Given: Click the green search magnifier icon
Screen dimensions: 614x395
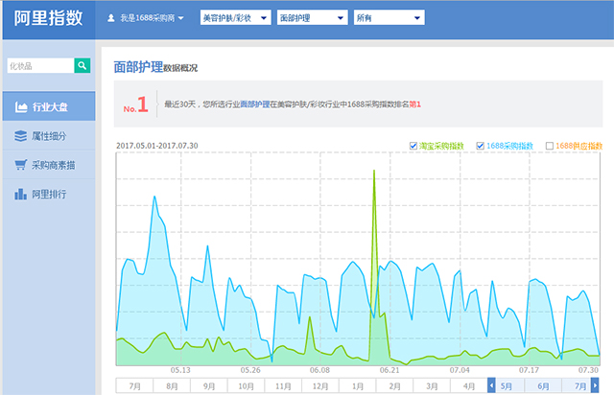Looking at the screenshot, I should click(82, 66).
